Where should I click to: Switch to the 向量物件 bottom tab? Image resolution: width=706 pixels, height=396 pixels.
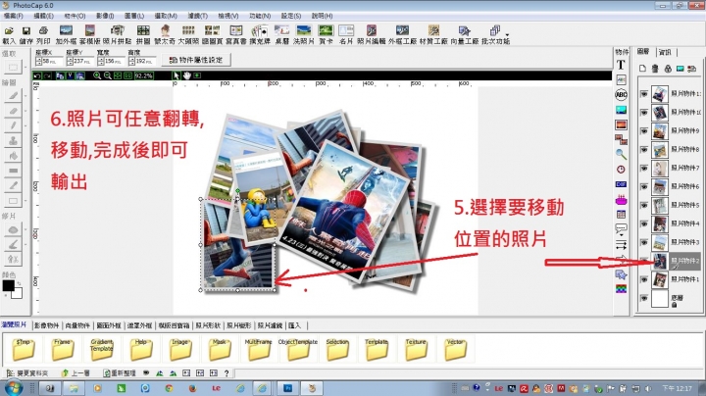pyautogui.click(x=77, y=325)
